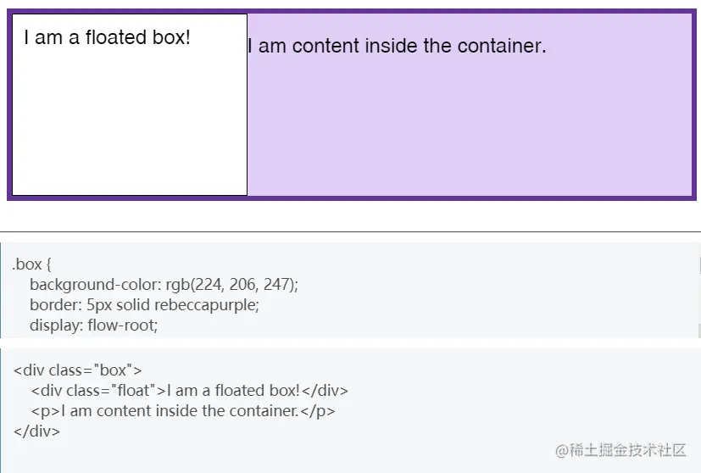701x473 pixels.
Task: Click the opening '<div class="box">' line
Action: pyautogui.click(x=77, y=370)
